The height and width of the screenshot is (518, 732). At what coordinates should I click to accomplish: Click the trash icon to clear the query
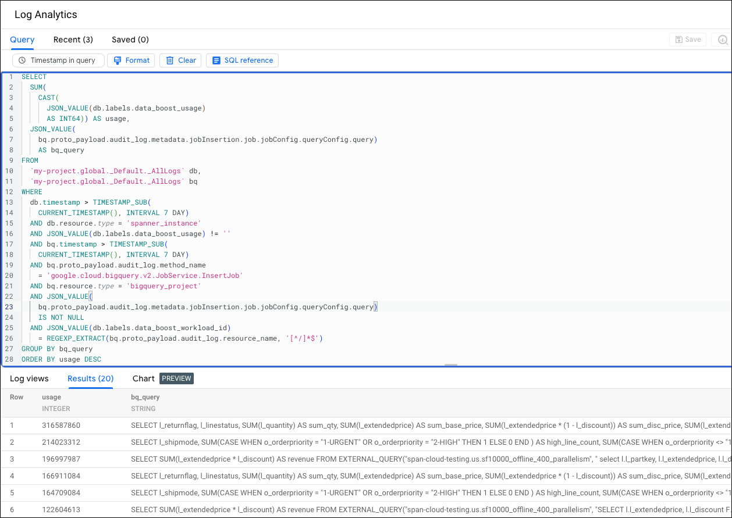click(169, 60)
